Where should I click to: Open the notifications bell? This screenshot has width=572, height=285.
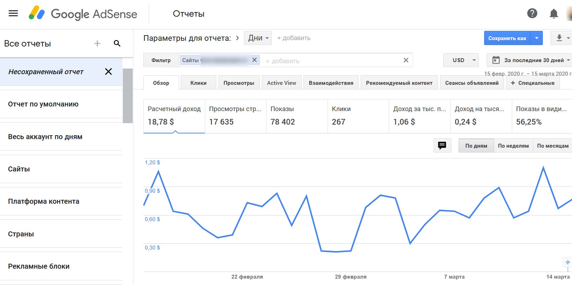(x=554, y=14)
